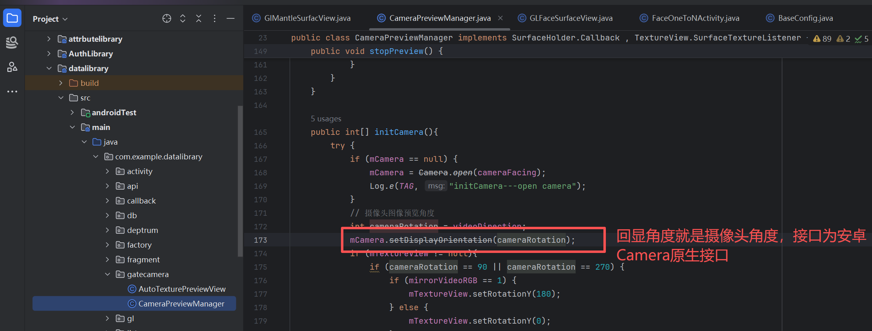Collapse the datalibrary module
The width and height of the screenshot is (872, 331).
click(49, 68)
